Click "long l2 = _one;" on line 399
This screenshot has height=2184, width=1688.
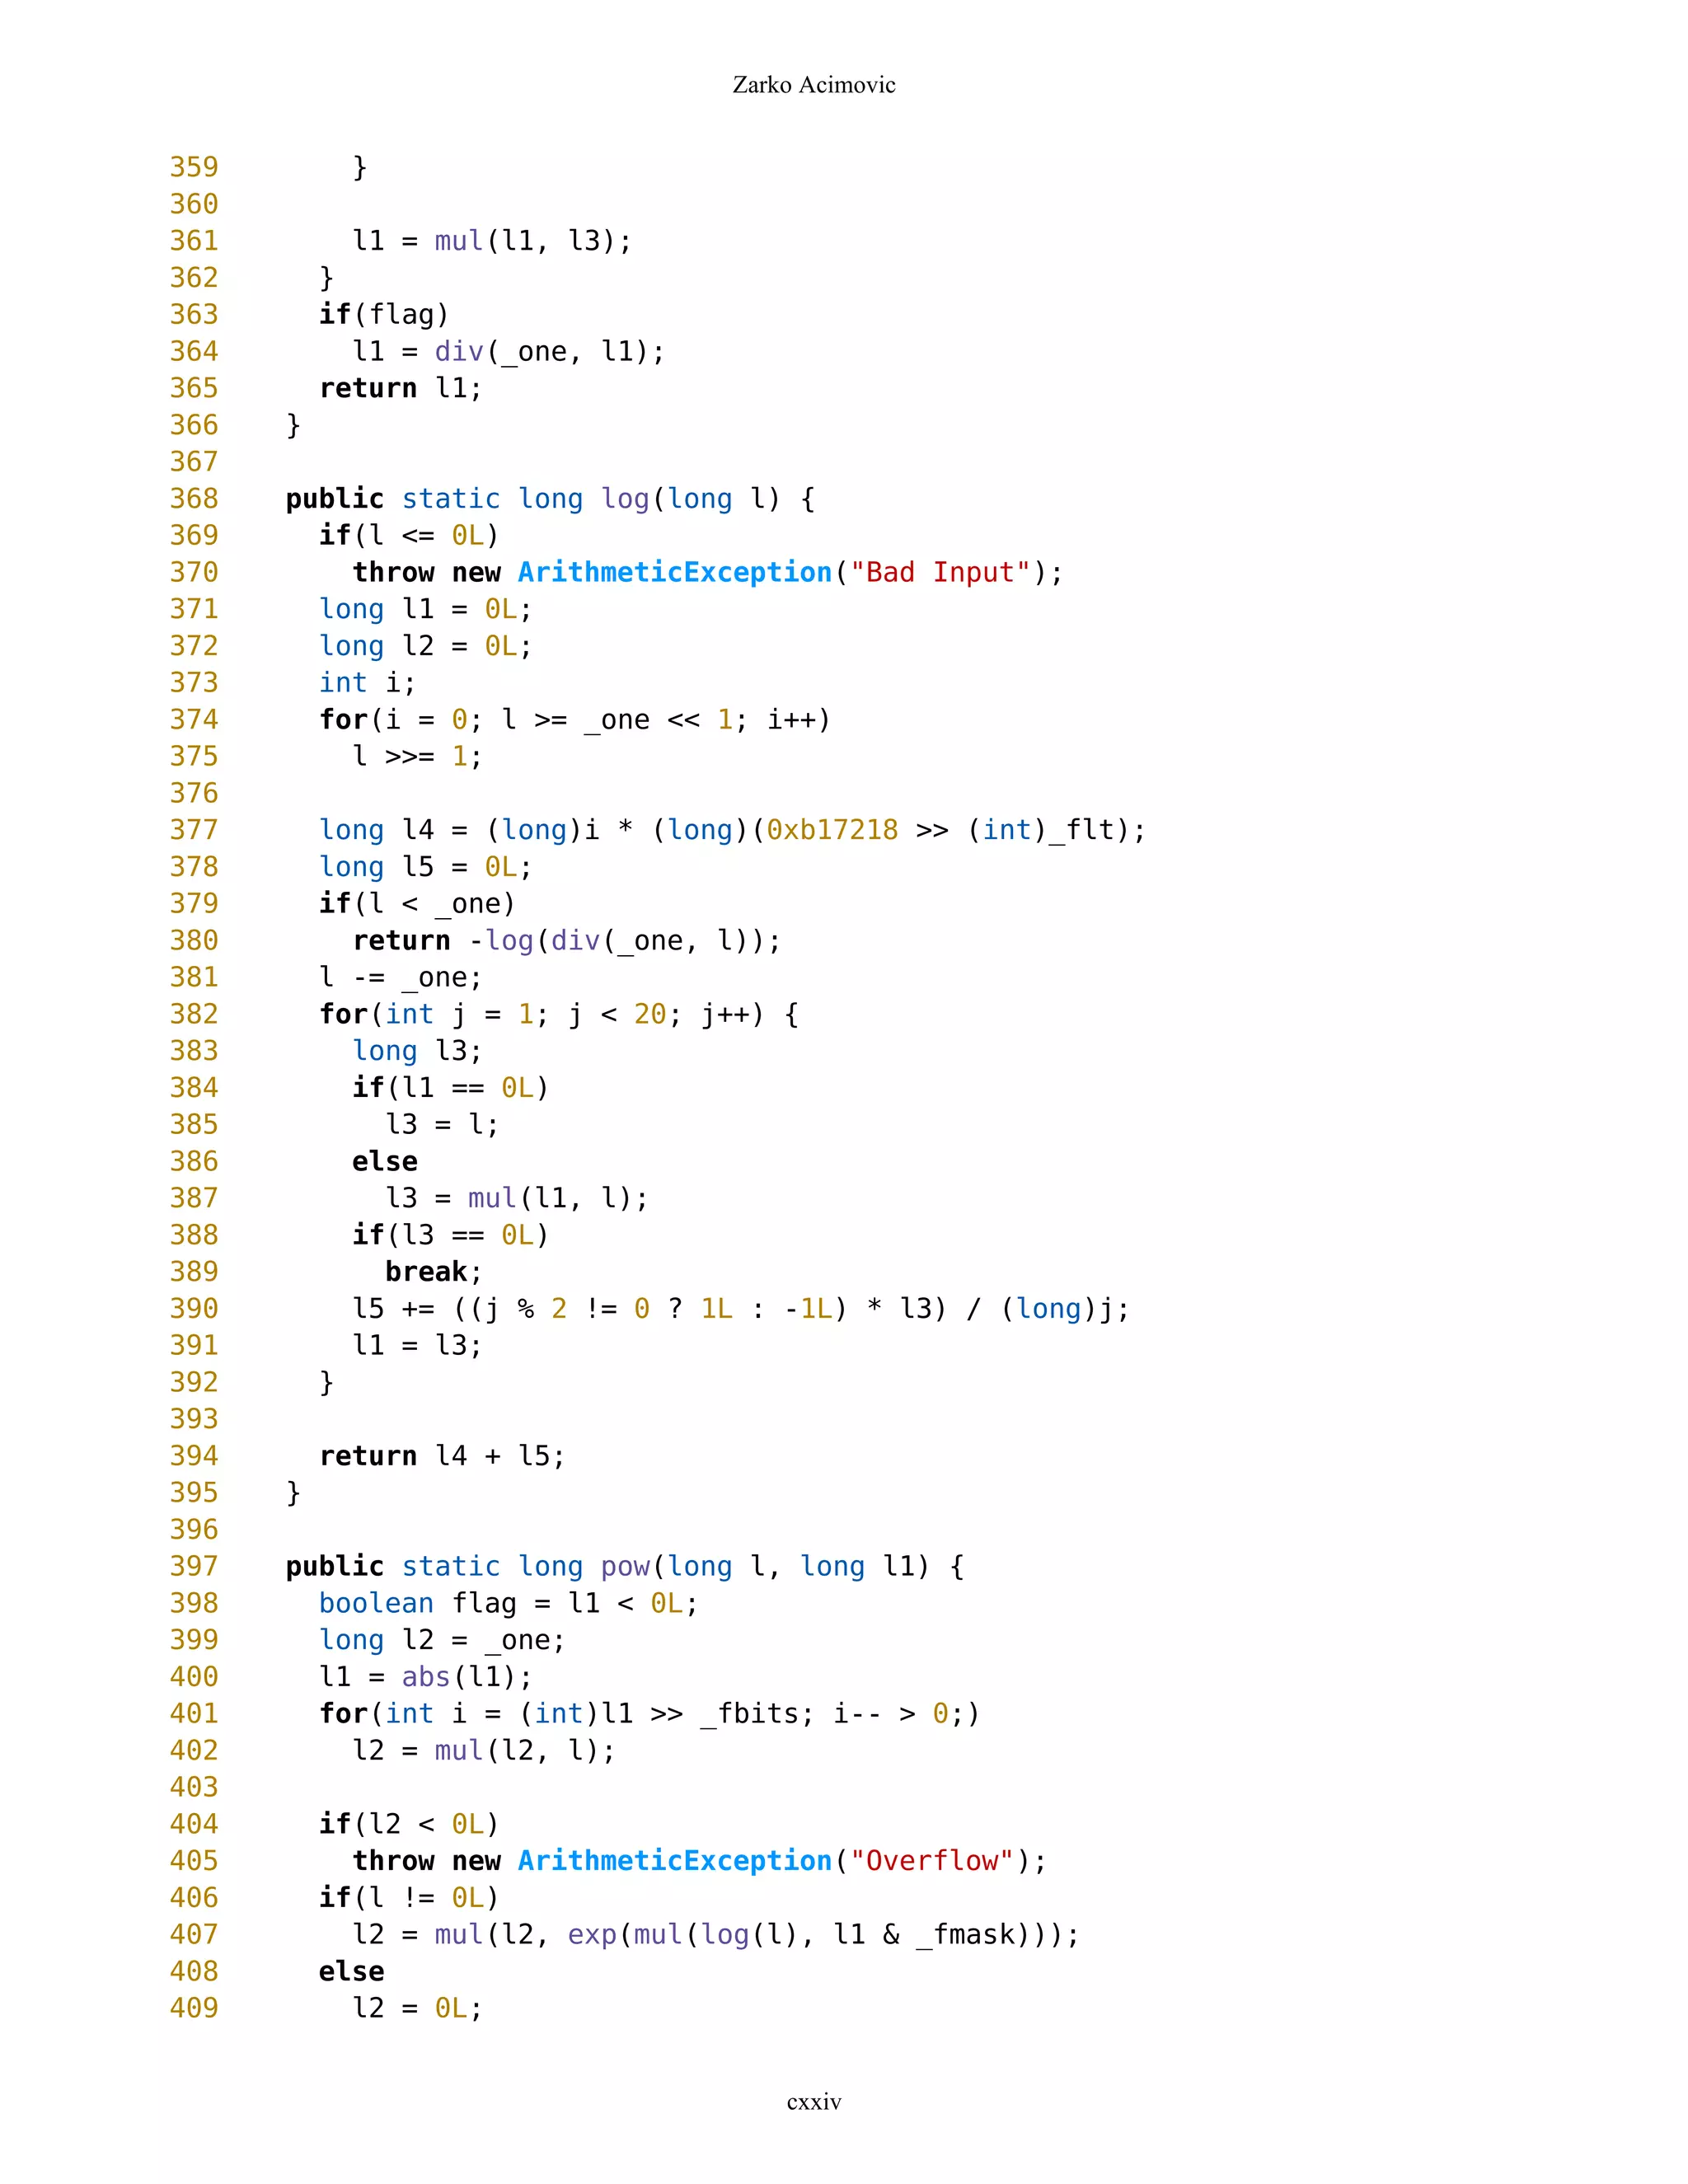[x=442, y=1640]
